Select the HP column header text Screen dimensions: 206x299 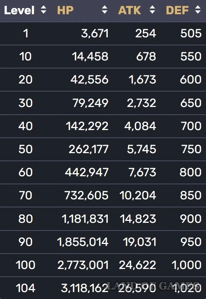(65, 10)
